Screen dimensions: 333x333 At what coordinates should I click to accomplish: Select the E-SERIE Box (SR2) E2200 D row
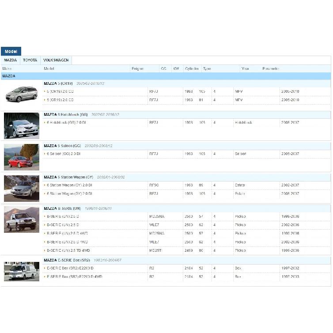click(186, 268)
